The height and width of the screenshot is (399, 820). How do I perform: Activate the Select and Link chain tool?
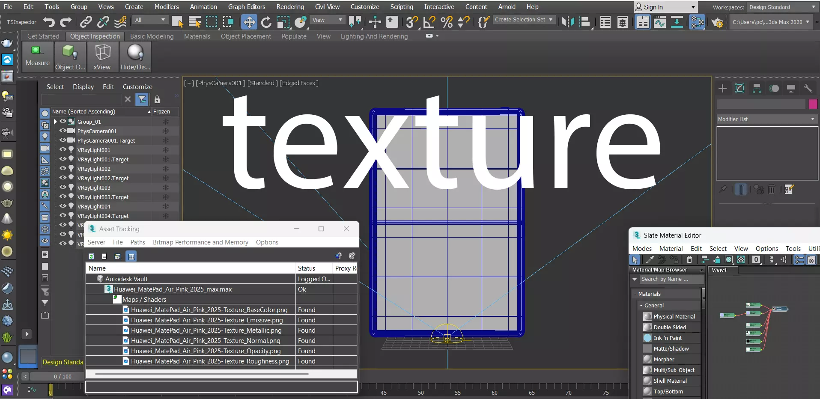[86, 22]
